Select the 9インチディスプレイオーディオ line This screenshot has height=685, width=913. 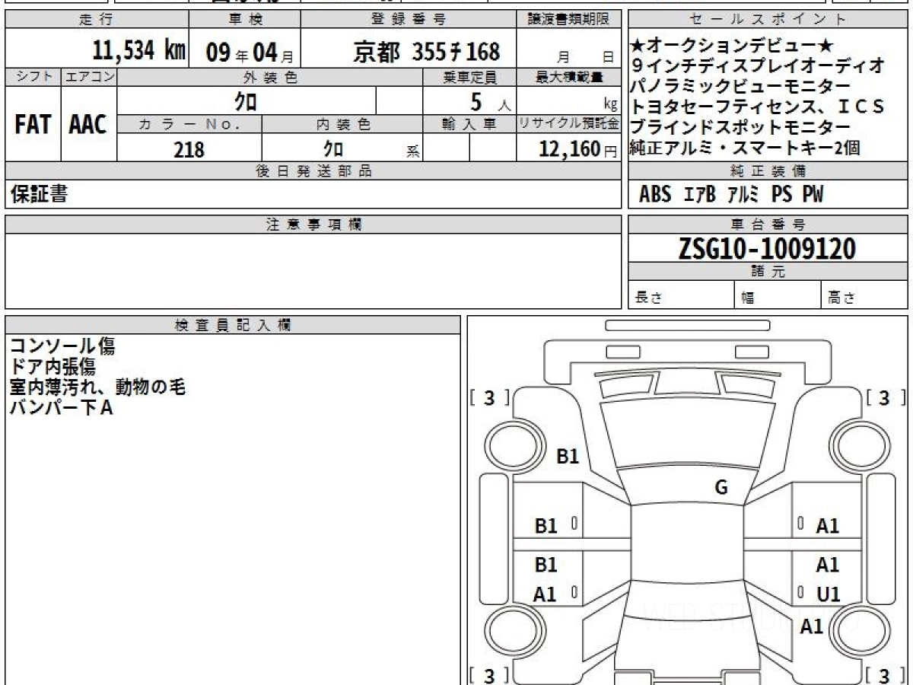pos(758,65)
